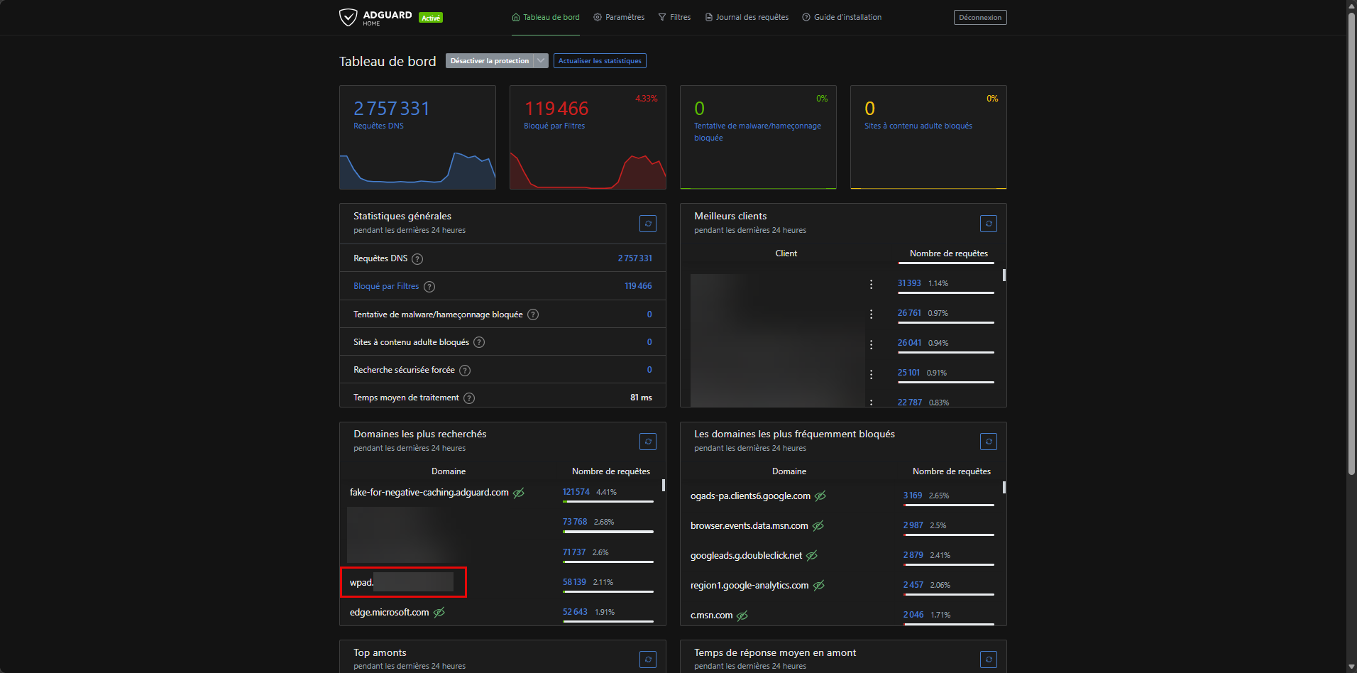Click the 119 466 value in statistics table

[638, 286]
